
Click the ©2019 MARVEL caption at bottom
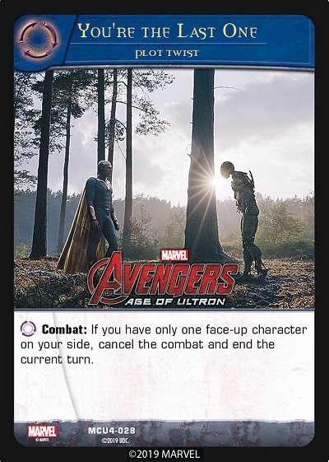(x=164, y=454)
